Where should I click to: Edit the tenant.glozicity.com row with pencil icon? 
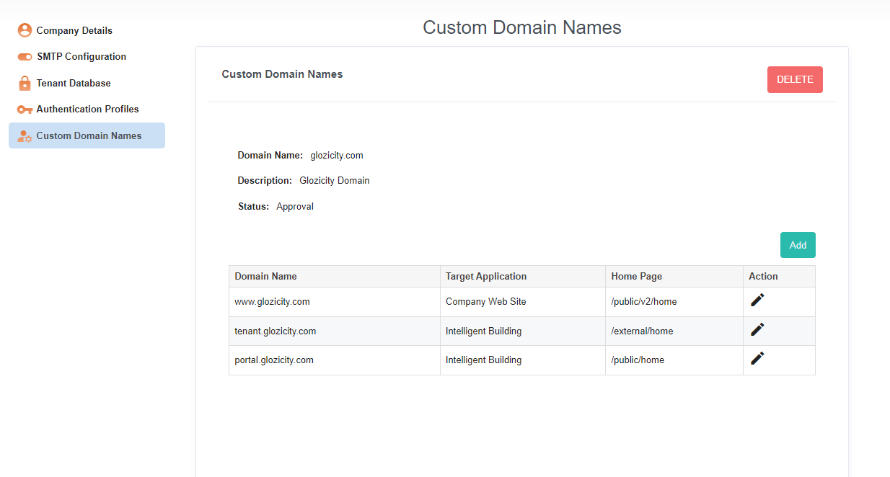click(757, 330)
